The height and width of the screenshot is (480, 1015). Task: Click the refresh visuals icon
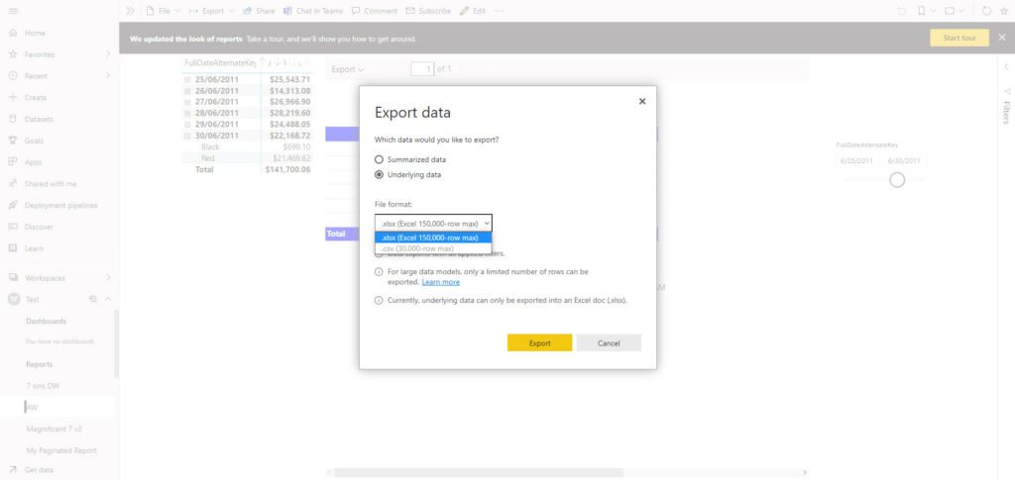(x=986, y=11)
